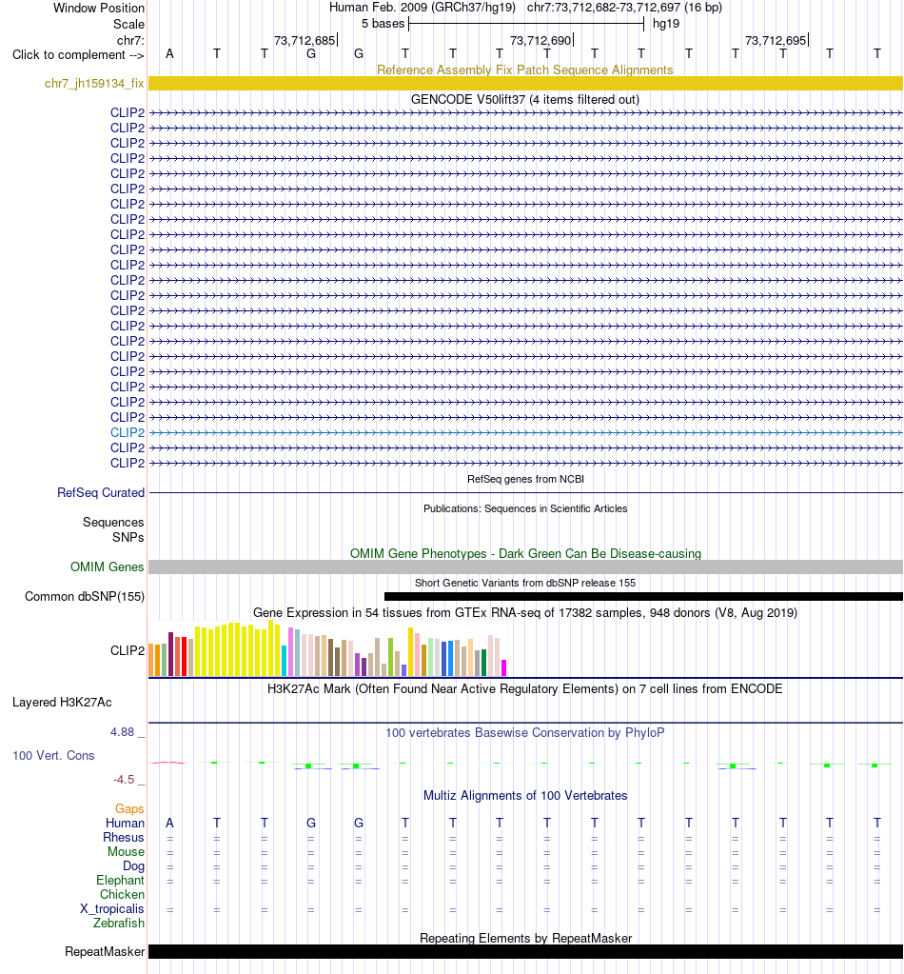Click the OMIM Genes label

click(107, 567)
